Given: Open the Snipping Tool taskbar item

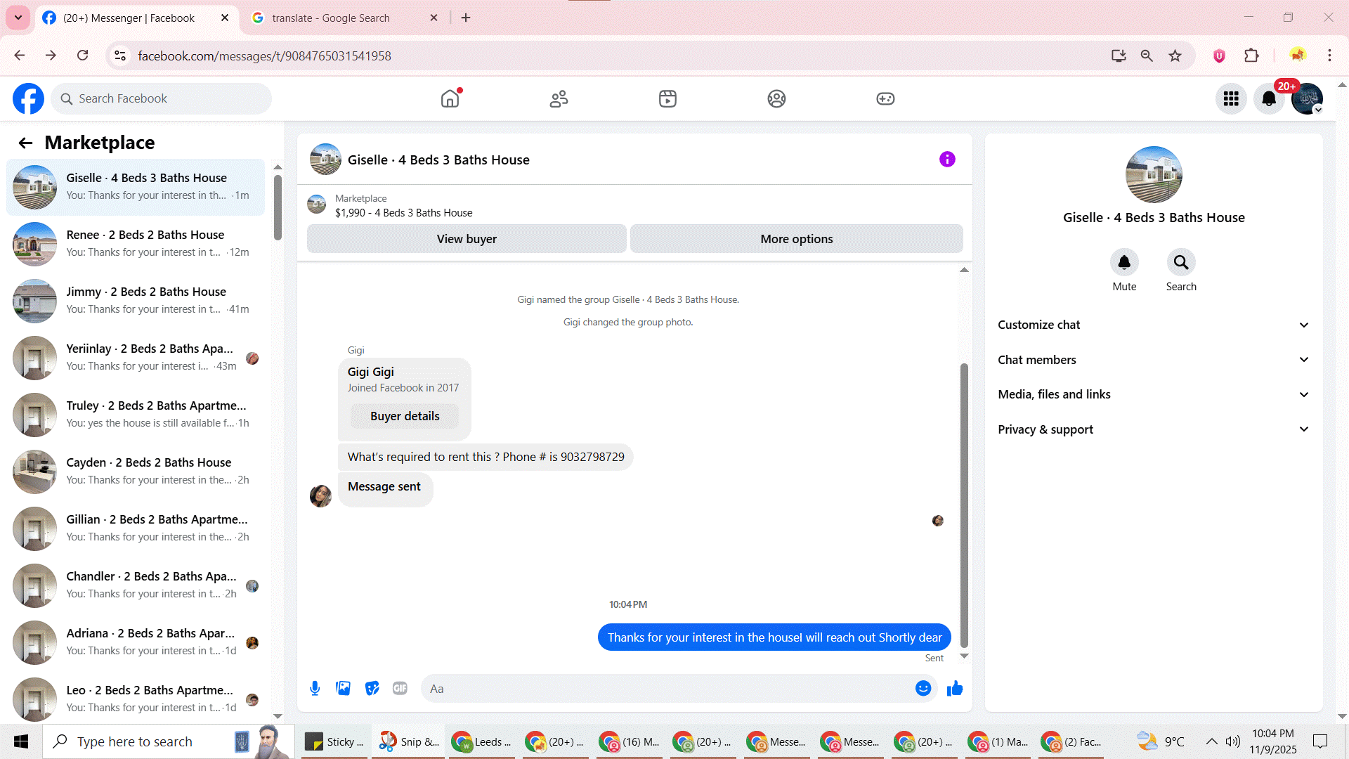Looking at the screenshot, I should (x=409, y=741).
